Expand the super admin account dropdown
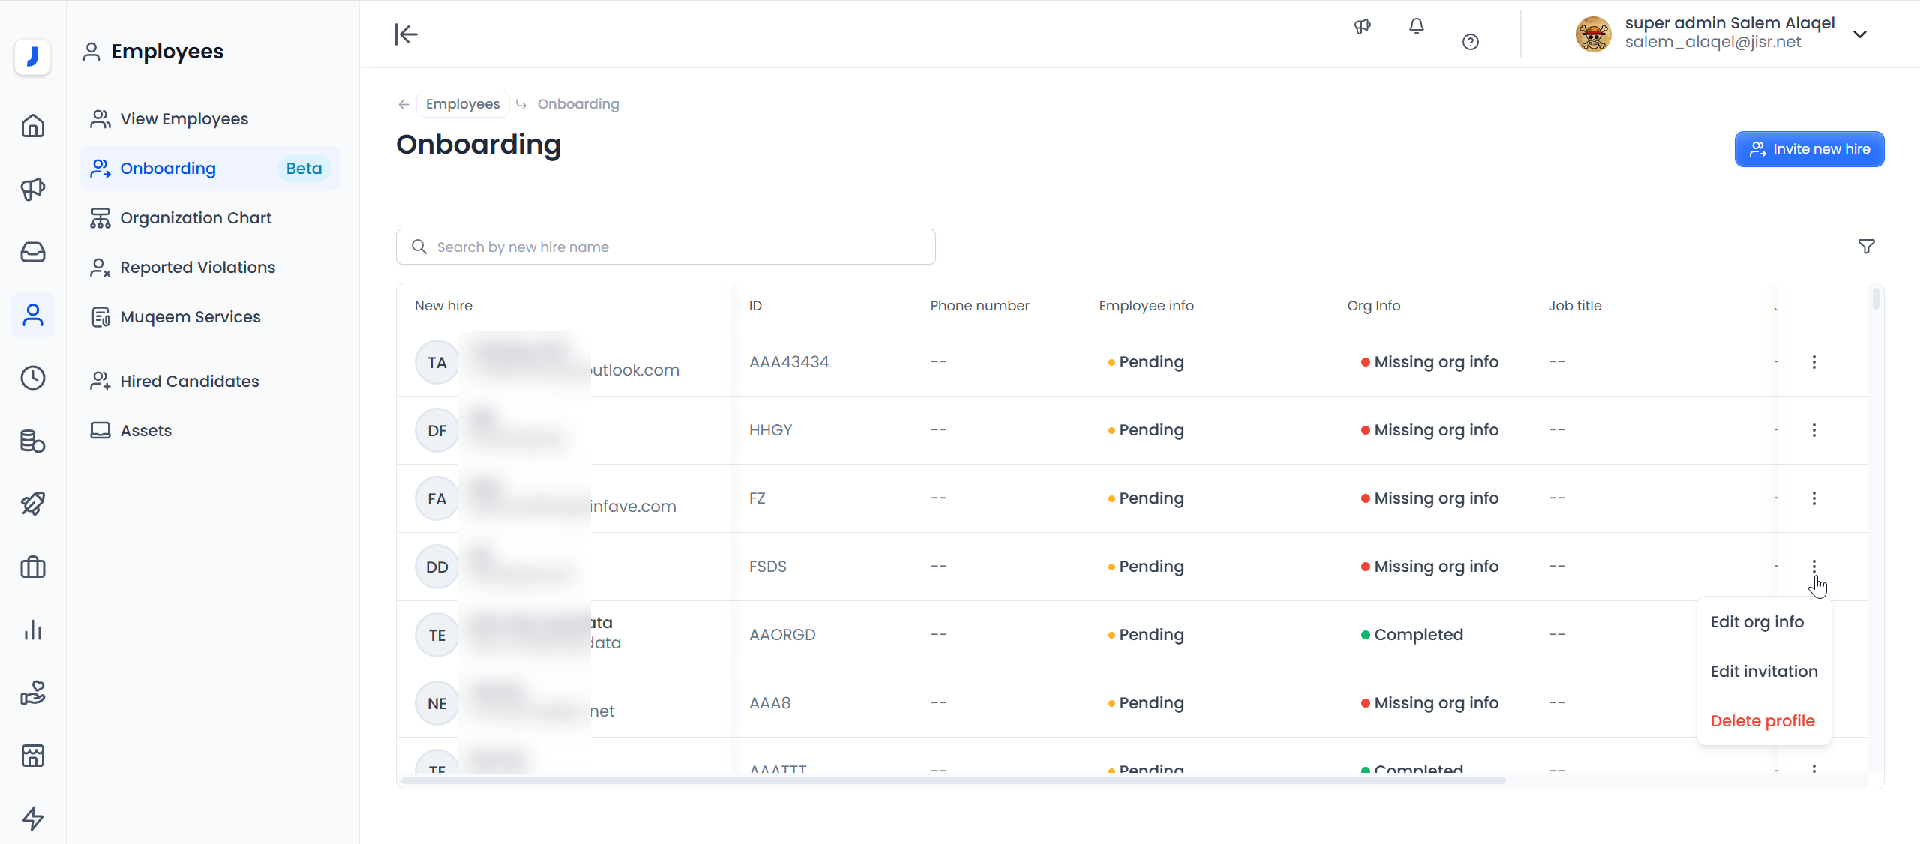Viewport: 1920px width, 844px height. (1860, 34)
